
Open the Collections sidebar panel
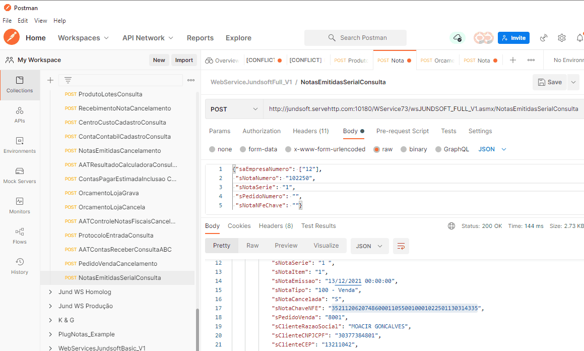[20, 85]
